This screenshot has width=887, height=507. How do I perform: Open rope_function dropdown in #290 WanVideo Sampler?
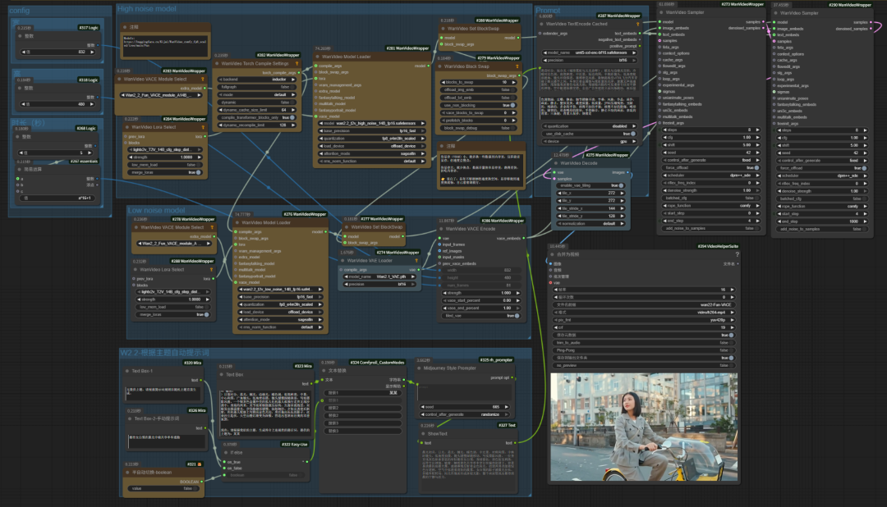[821, 206]
